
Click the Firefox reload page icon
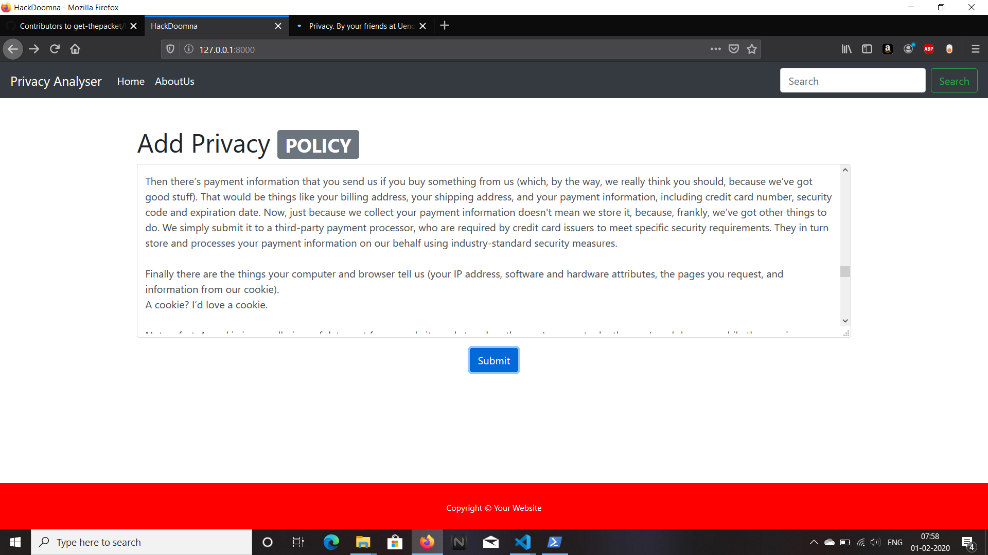pyautogui.click(x=55, y=49)
